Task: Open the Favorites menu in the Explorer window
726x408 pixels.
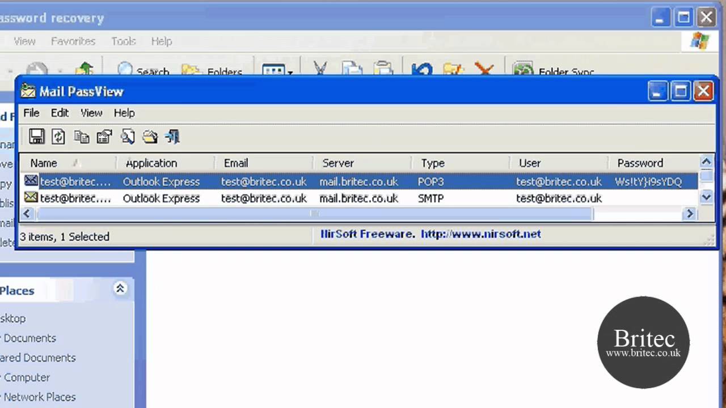Action: 73,41
